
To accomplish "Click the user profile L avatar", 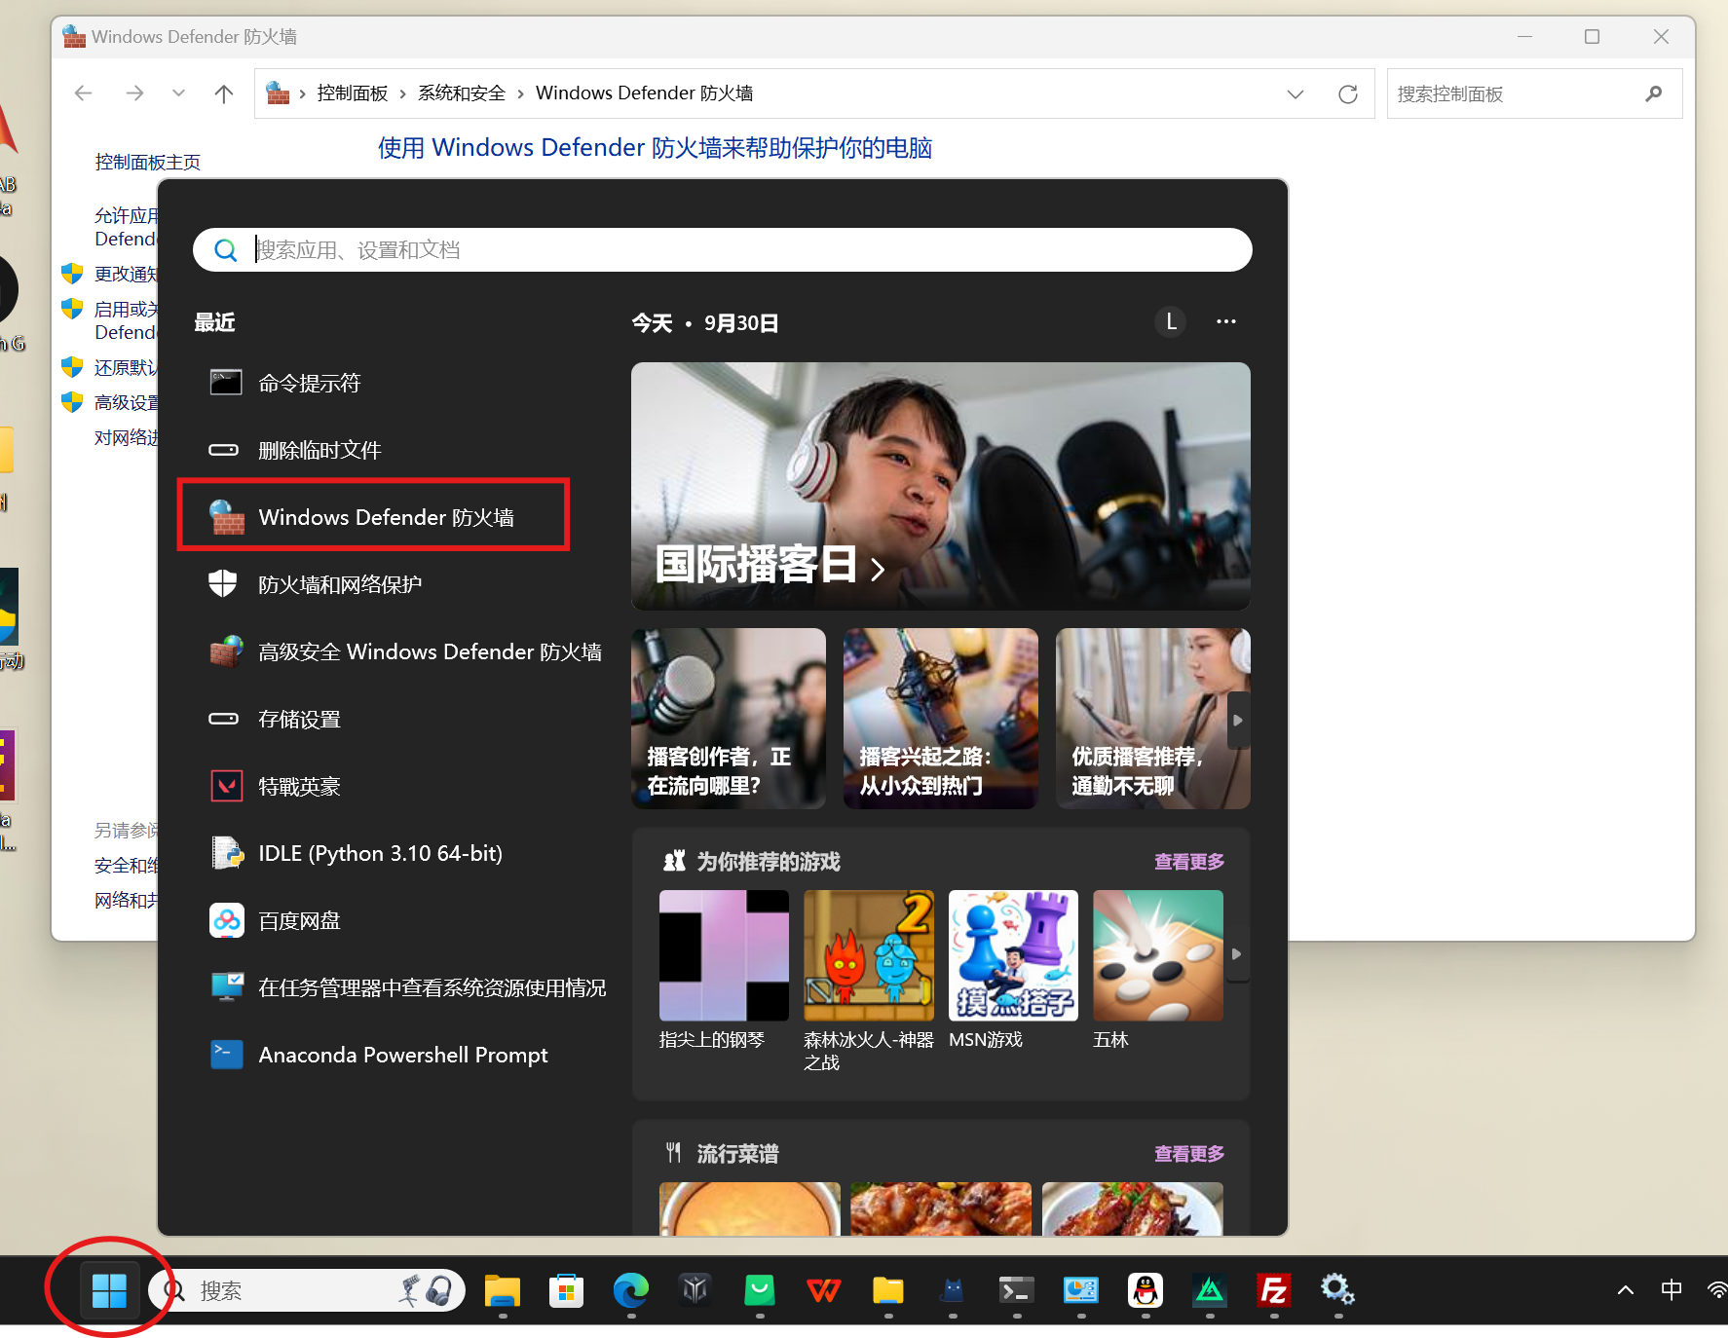I will [1171, 321].
